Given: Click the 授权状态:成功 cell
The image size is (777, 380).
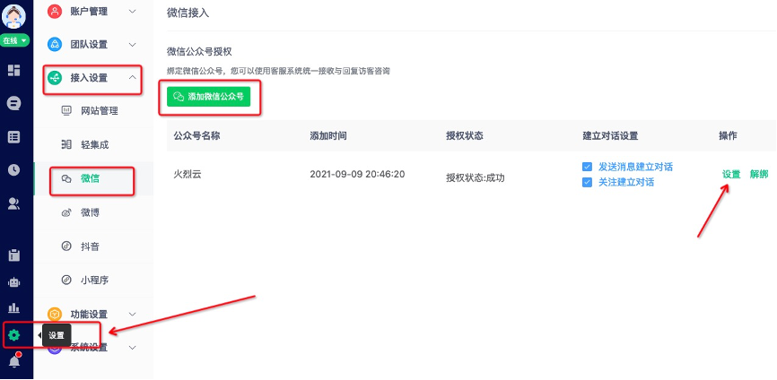Looking at the screenshot, I should (476, 178).
